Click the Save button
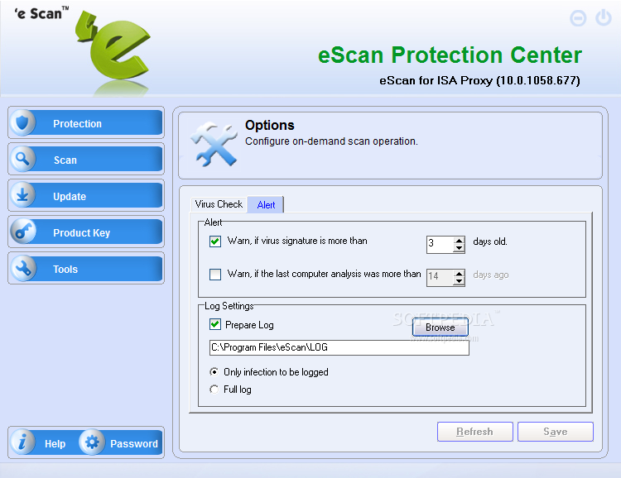The image size is (621, 478). pos(556,432)
